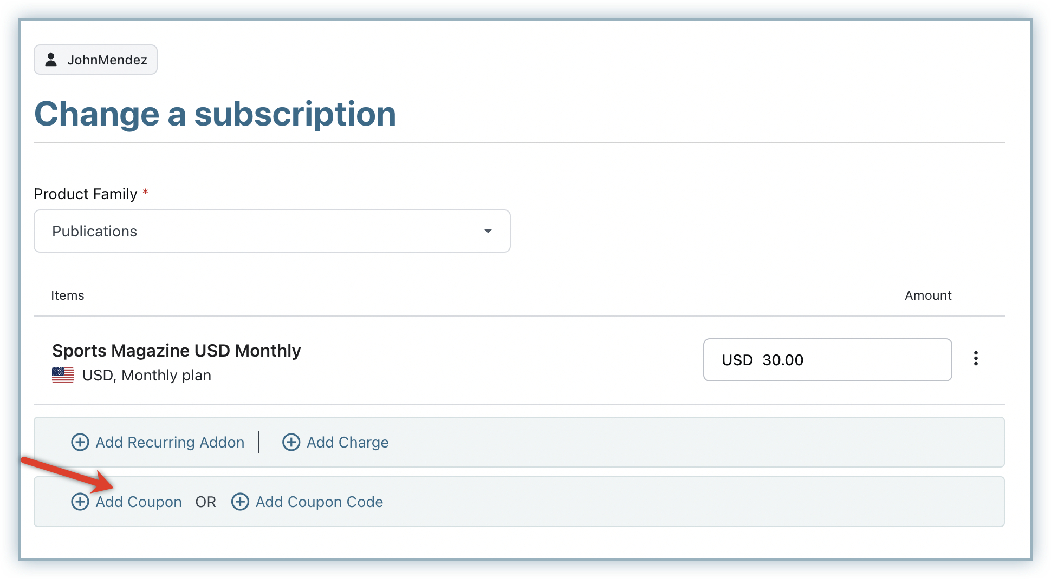Viewport: 1051px width, 579px height.
Task: Click the Product Family dropdown caret arrow
Action: pos(488,231)
